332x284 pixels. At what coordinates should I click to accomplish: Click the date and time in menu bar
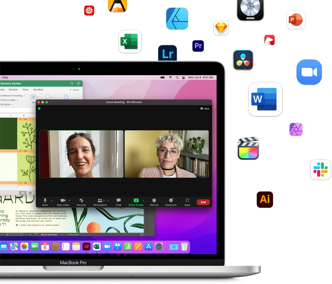pos(200,78)
